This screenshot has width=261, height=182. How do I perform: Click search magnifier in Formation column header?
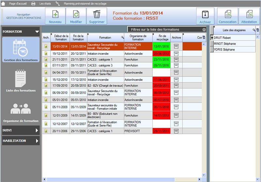pos(123,37)
